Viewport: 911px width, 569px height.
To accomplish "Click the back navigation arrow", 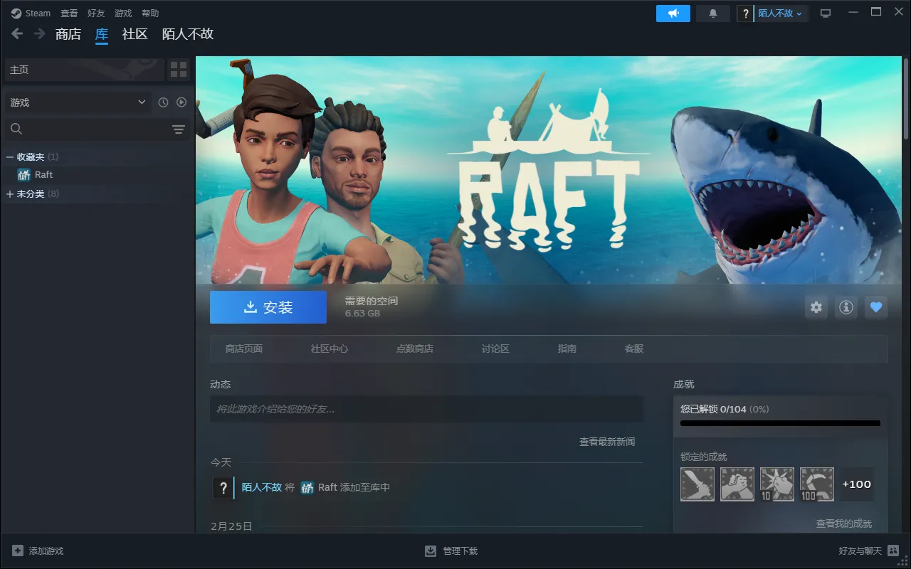I will (17, 33).
